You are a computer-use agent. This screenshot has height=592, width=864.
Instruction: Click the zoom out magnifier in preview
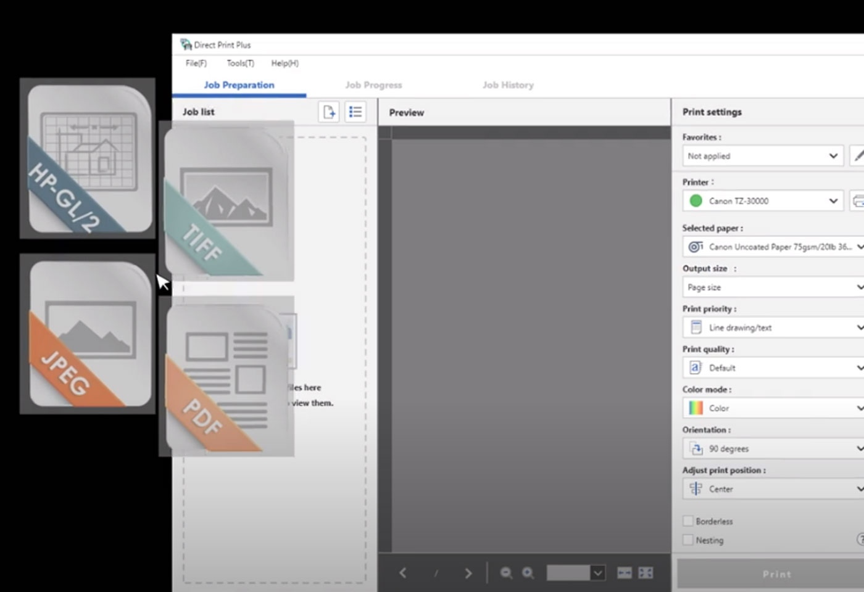click(506, 573)
